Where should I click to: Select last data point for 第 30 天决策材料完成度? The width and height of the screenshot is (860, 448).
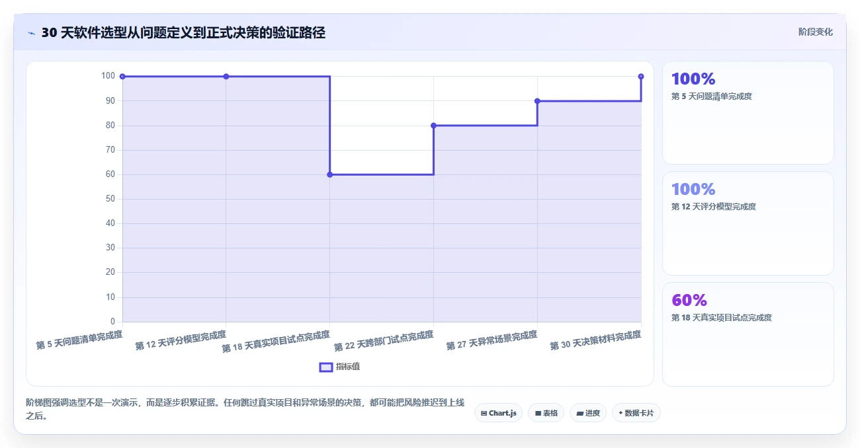point(641,77)
